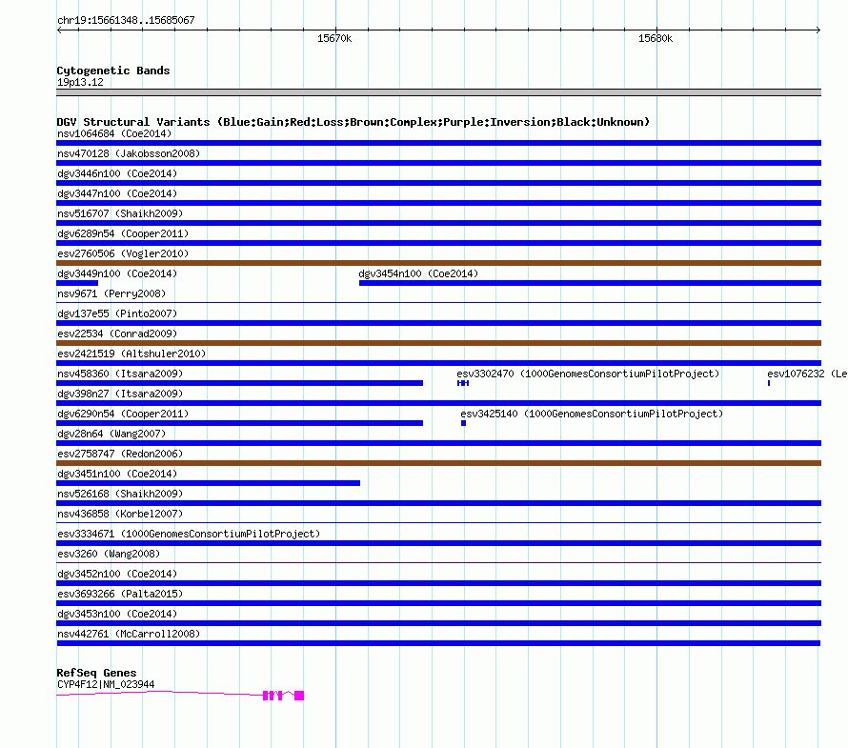Viewport: 848px width, 748px height.
Task: Select the esv1076232 variant label
Action: point(807,374)
